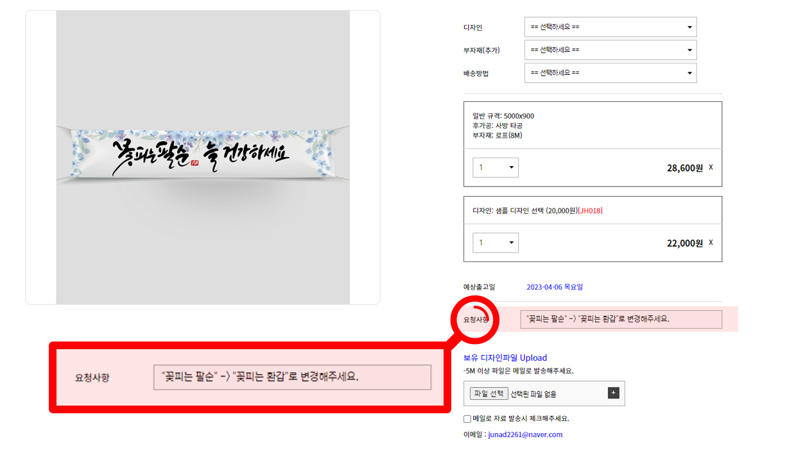
Task: Open quantity dropdown for 22,000원 design item
Action: [x=496, y=243]
